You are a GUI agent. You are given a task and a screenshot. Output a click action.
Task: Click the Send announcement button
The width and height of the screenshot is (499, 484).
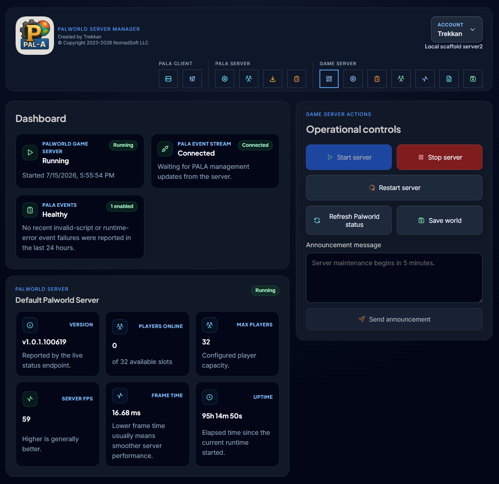coord(394,319)
